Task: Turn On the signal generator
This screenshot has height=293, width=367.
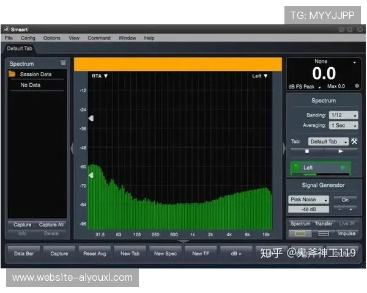Action: point(345,200)
